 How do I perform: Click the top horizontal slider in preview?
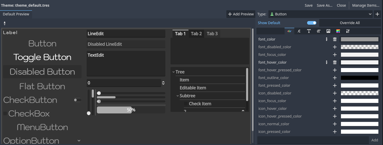(x=131, y=93)
